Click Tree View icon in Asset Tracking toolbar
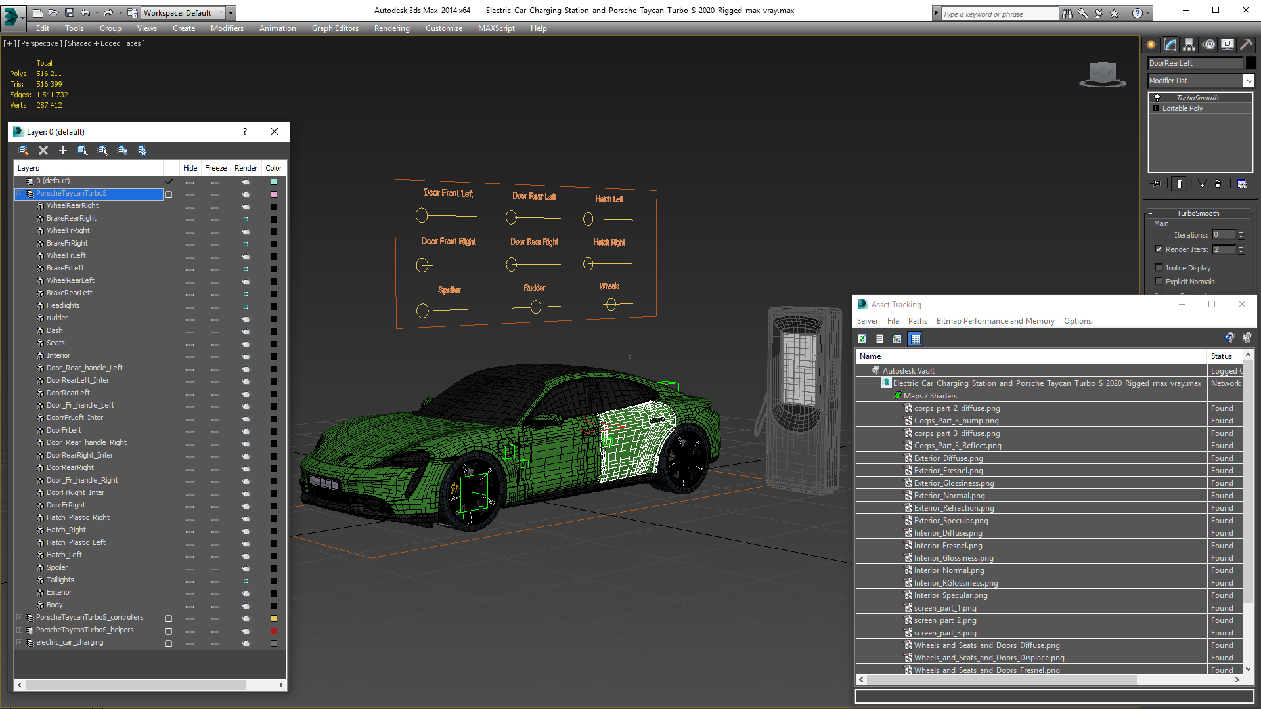 [897, 339]
